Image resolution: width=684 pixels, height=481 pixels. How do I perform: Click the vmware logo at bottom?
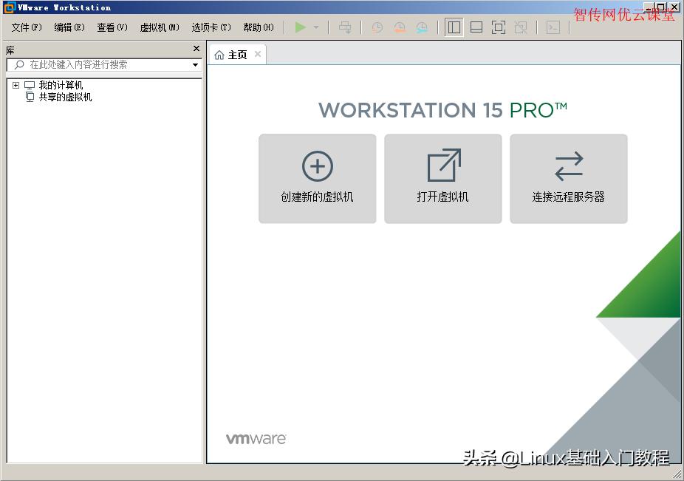(256, 439)
